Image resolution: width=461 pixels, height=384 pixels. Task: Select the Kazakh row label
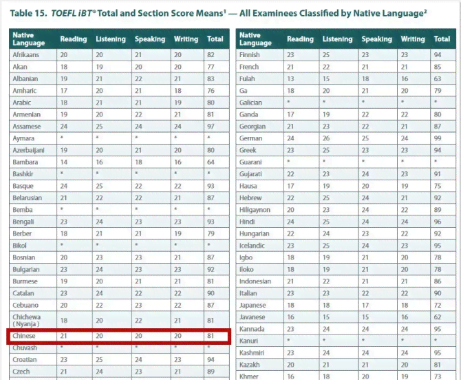coord(249,365)
